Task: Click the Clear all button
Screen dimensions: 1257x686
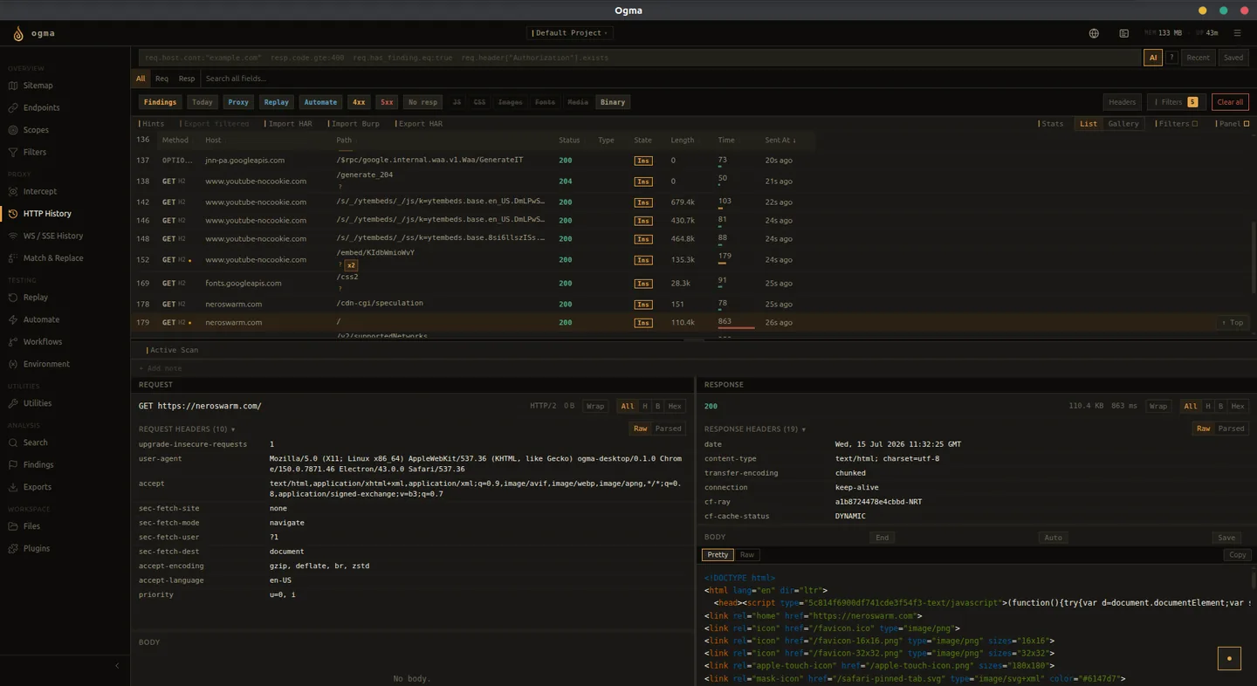Action: pos(1230,102)
